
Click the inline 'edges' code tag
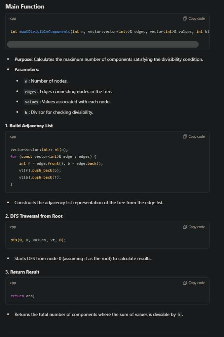point(30,92)
